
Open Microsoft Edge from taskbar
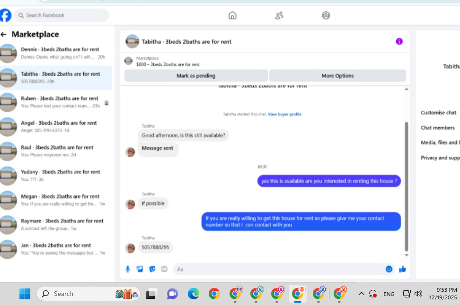194,294
